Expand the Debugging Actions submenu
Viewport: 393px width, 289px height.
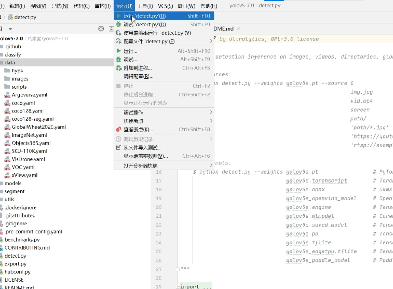(x=164, y=113)
